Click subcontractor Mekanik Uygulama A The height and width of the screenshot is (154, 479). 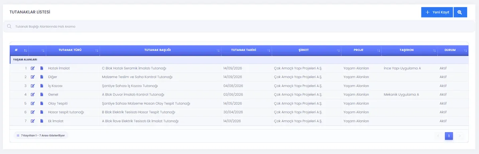(x=401, y=94)
